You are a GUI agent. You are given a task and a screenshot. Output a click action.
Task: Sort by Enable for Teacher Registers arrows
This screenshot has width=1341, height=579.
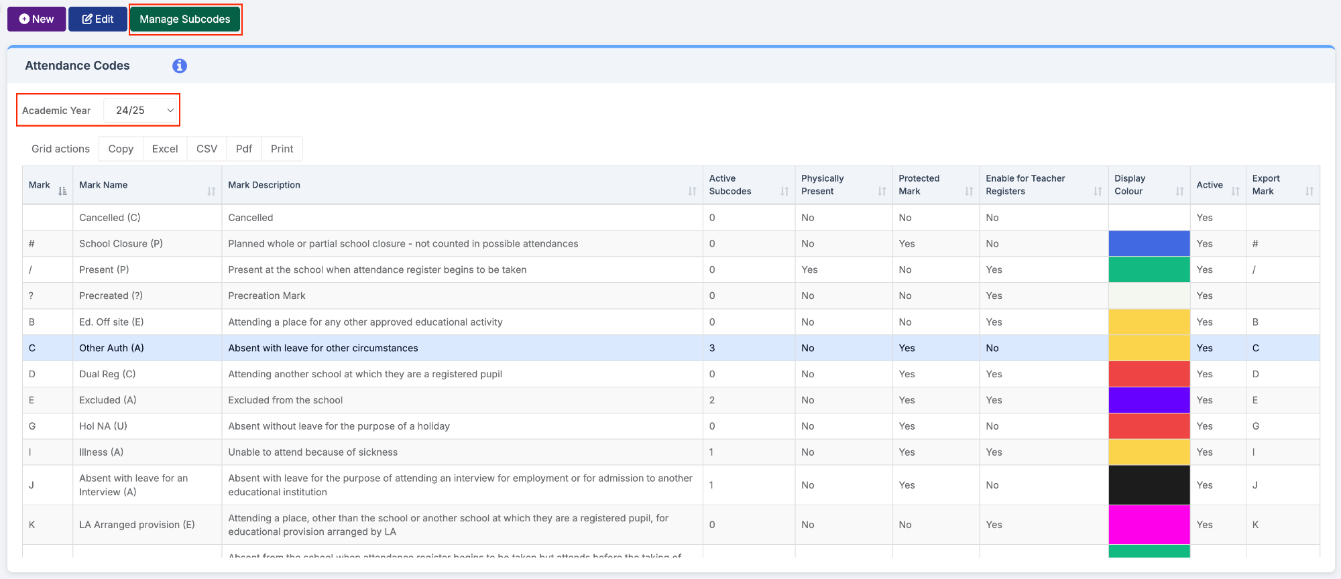(x=1098, y=191)
